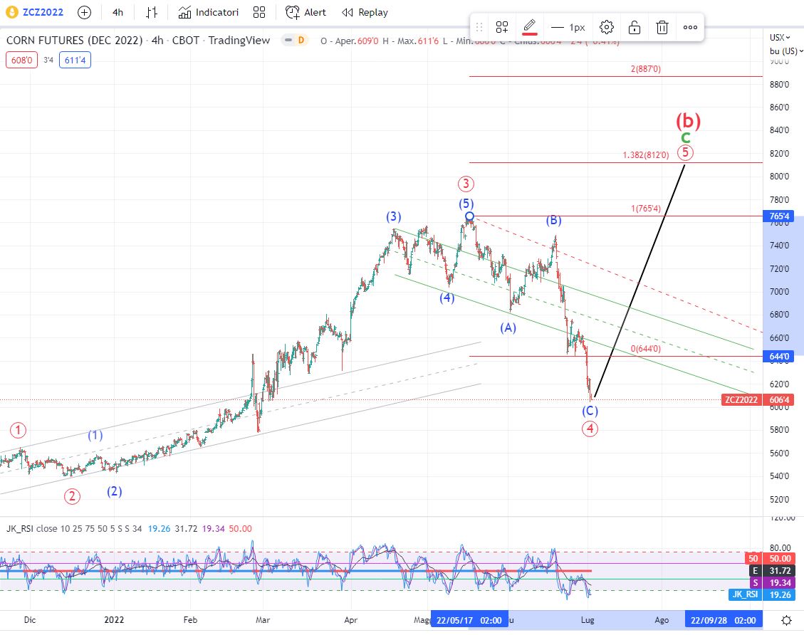Select the circled 2 wave label
The height and width of the screenshot is (635, 804).
72,496
